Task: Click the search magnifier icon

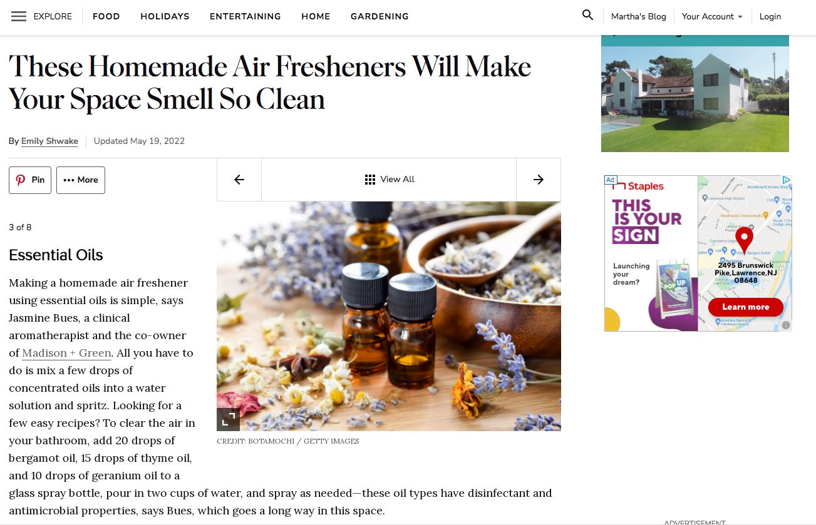Action: coord(587,15)
